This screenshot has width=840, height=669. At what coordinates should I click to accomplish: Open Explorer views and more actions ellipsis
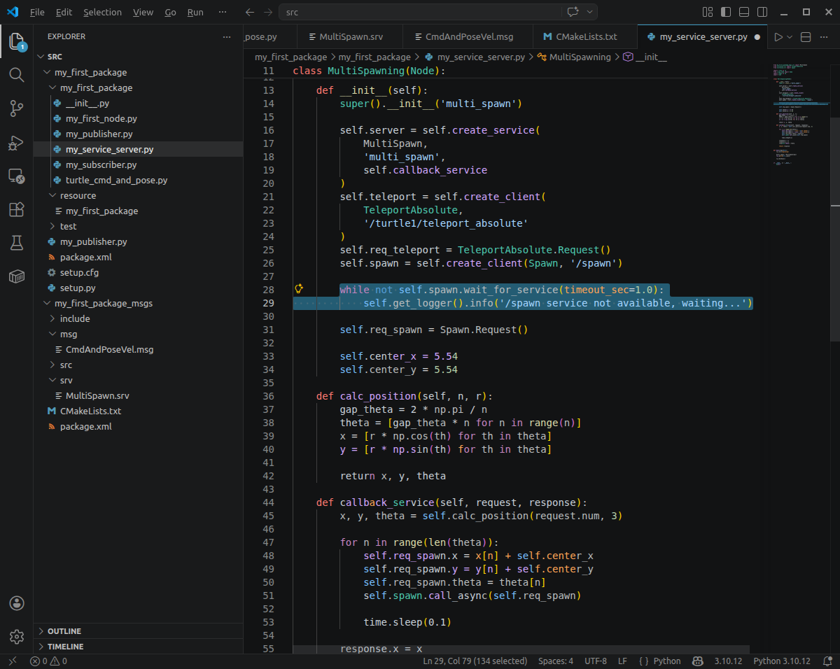226,36
